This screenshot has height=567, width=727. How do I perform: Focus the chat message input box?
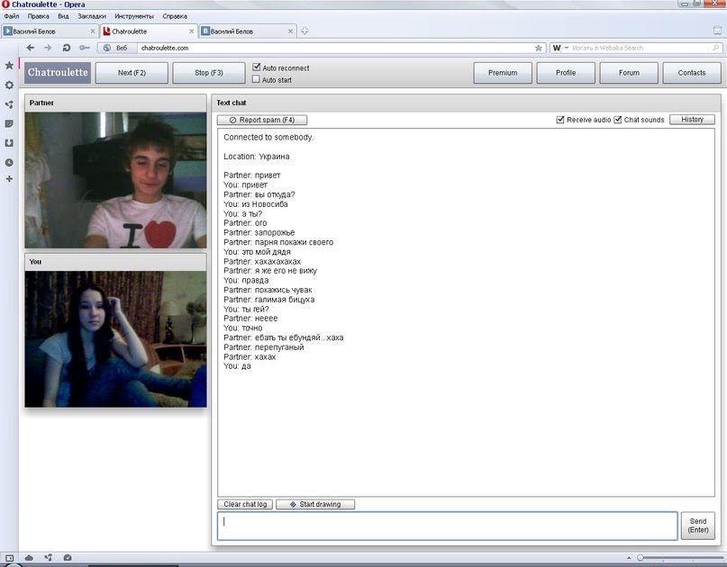click(x=448, y=526)
